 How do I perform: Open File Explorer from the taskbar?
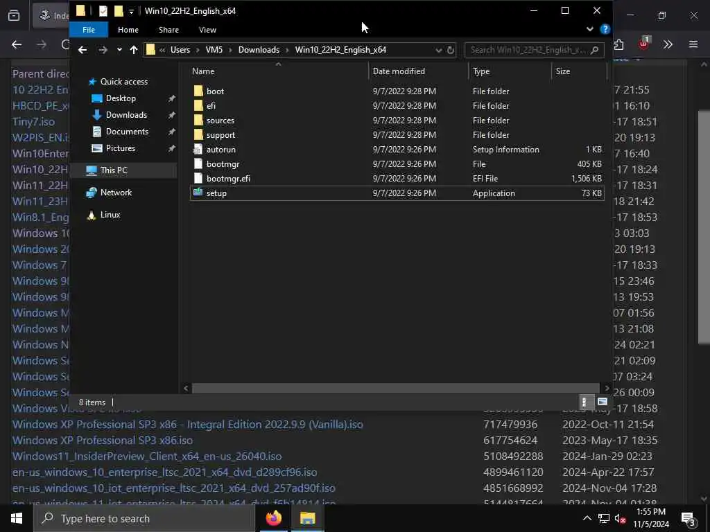pyautogui.click(x=307, y=518)
